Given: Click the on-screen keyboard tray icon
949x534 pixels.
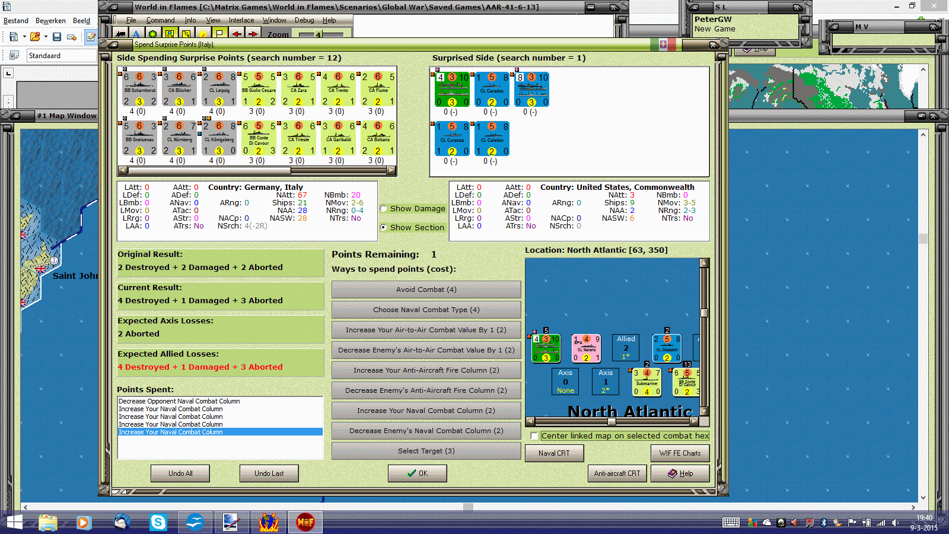Looking at the screenshot, I should pyautogui.click(x=731, y=523).
